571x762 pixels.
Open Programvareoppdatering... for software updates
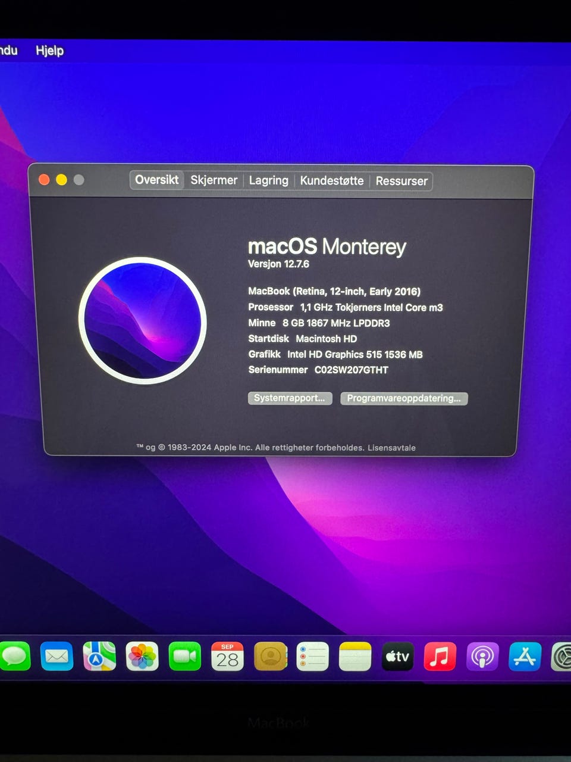[x=404, y=398]
